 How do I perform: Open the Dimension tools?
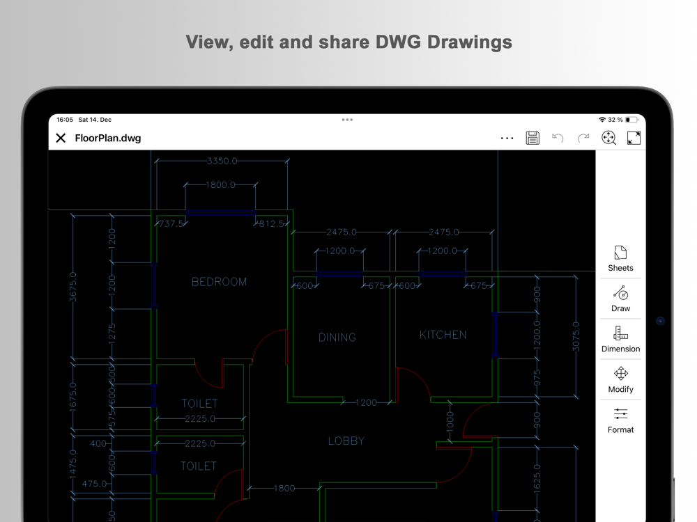[x=620, y=340]
